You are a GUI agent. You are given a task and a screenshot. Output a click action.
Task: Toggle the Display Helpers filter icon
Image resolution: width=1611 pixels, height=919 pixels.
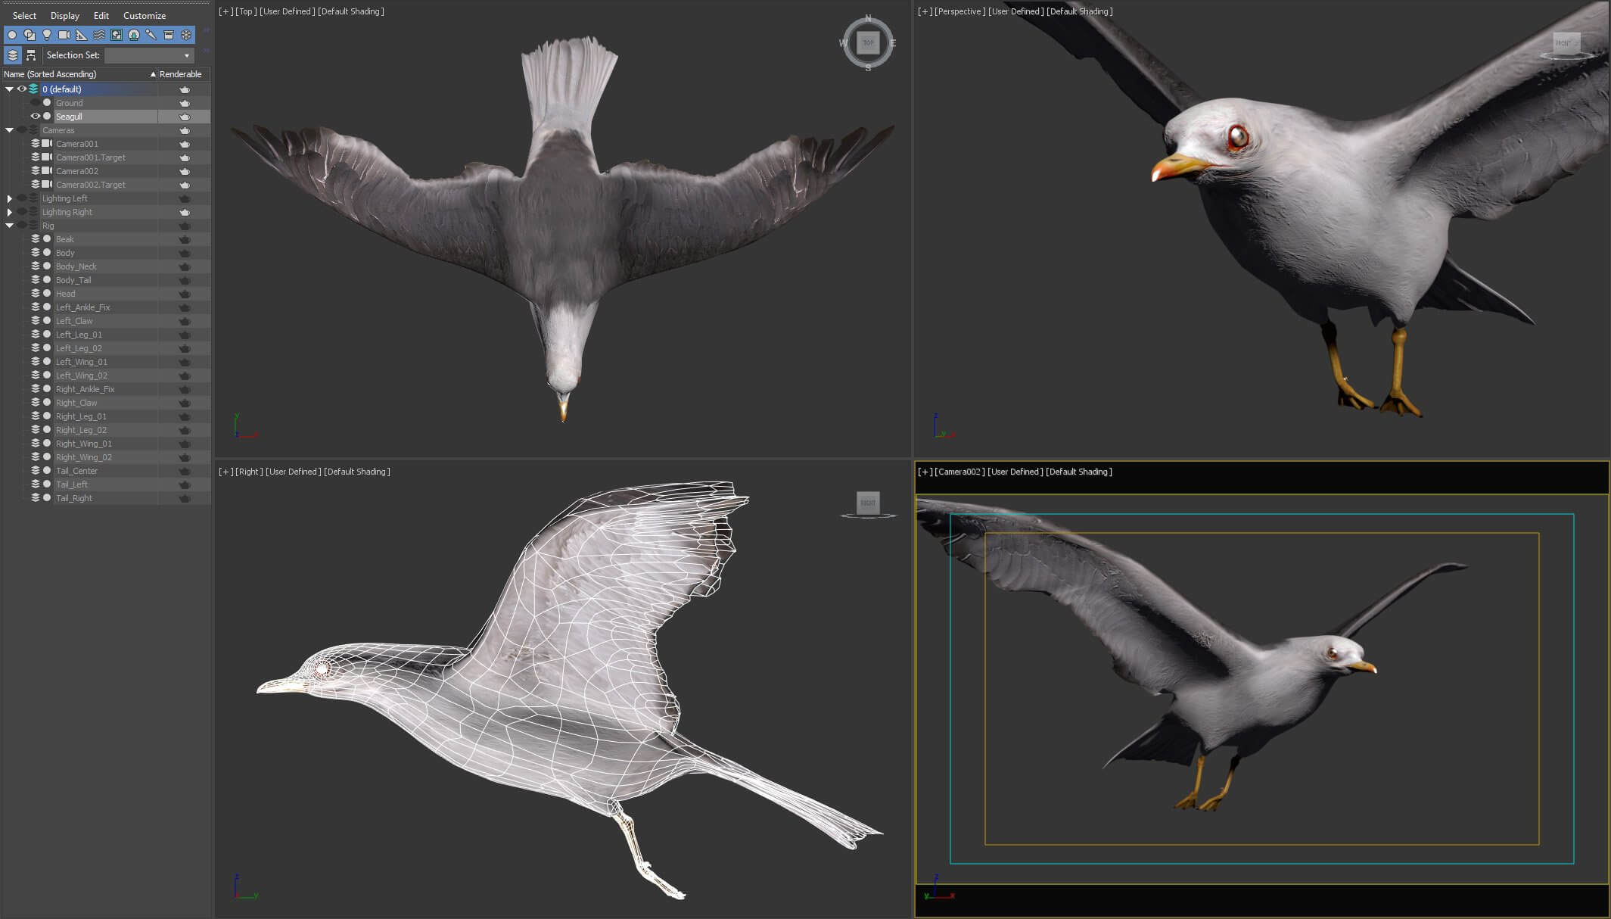click(x=82, y=35)
